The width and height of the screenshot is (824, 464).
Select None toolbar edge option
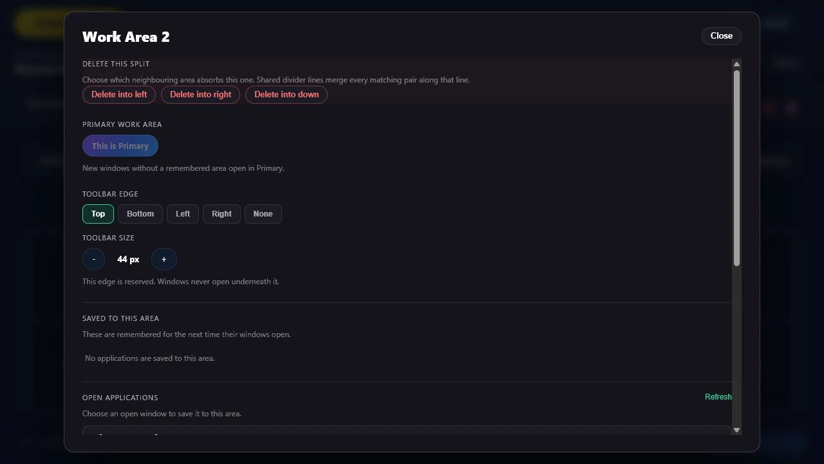[x=263, y=214]
